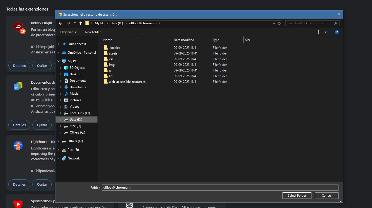Click the Back arrow in the dialog
The width and height of the screenshot is (372, 208).
coord(61,23)
